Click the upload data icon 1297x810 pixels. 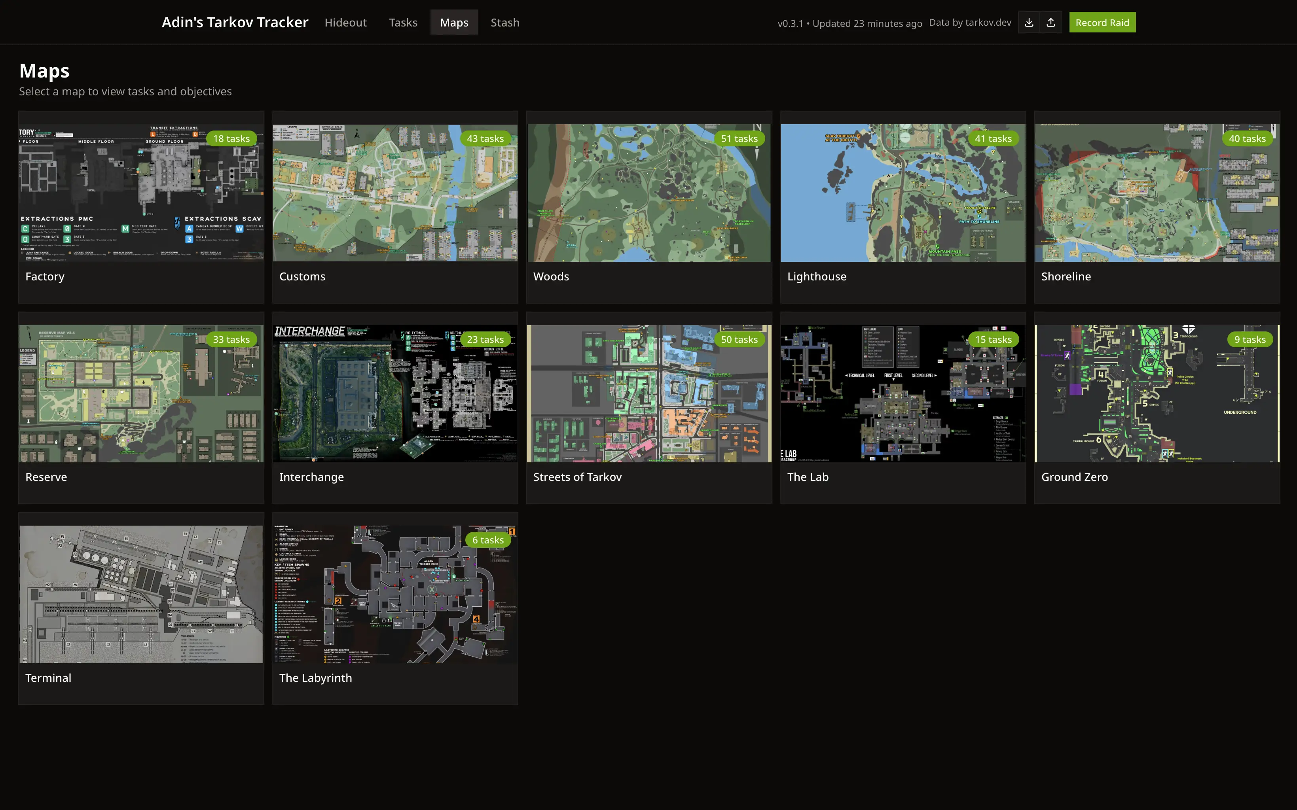pyautogui.click(x=1051, y=22)
